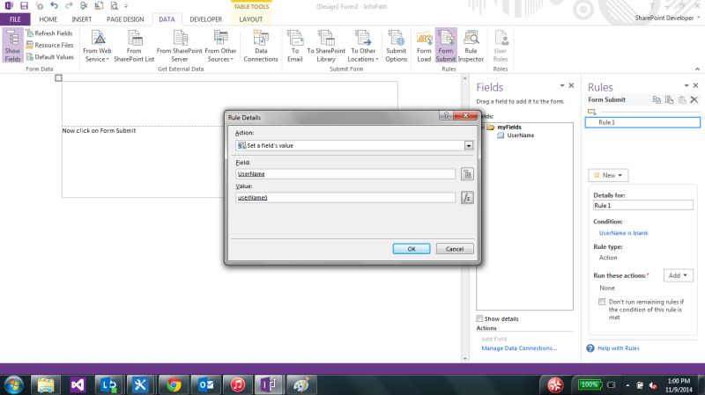Open Data Connections from ribbon
Image resolution: width=705 pixels, height=395 pixels.
261,46
